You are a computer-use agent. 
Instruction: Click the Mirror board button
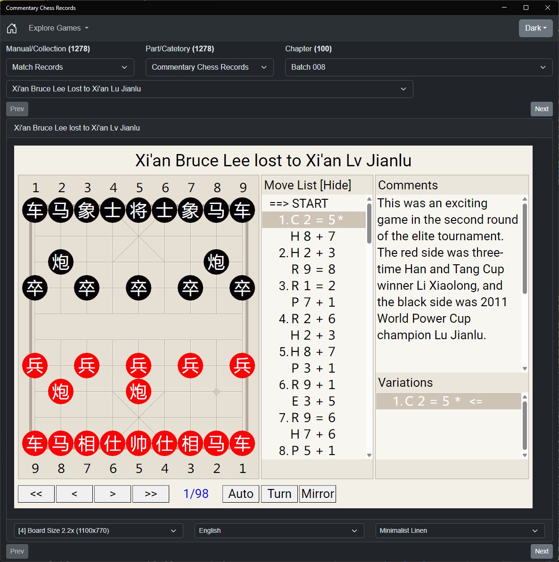click(318, 494)
